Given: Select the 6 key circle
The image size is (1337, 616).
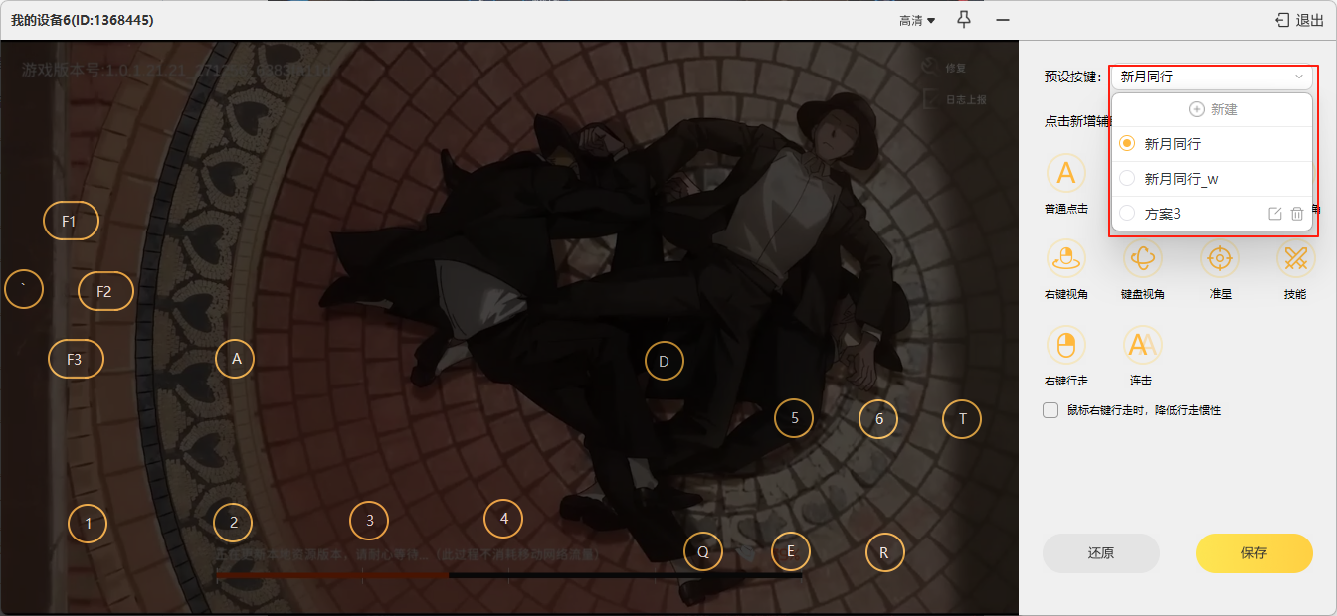Looking at the screenshot, I should point(878,419).
